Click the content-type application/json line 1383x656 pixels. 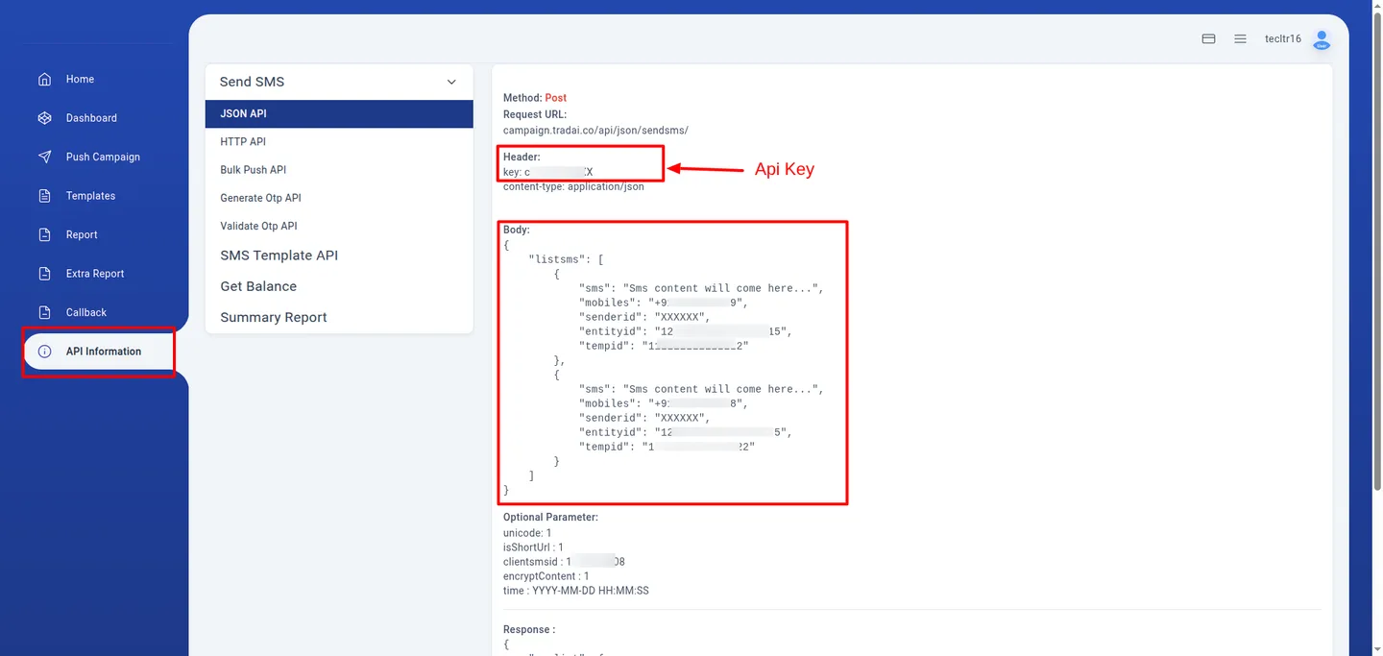click(x=573, y=186)
